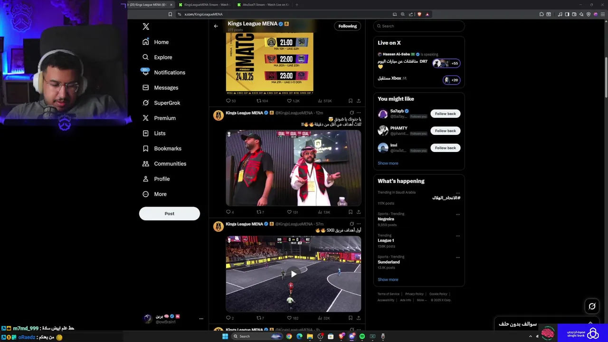Focus the X Search field
Image resolution: width=608 pixels, height=342 pixels.
pyautogui.click(x=419, y=26)
